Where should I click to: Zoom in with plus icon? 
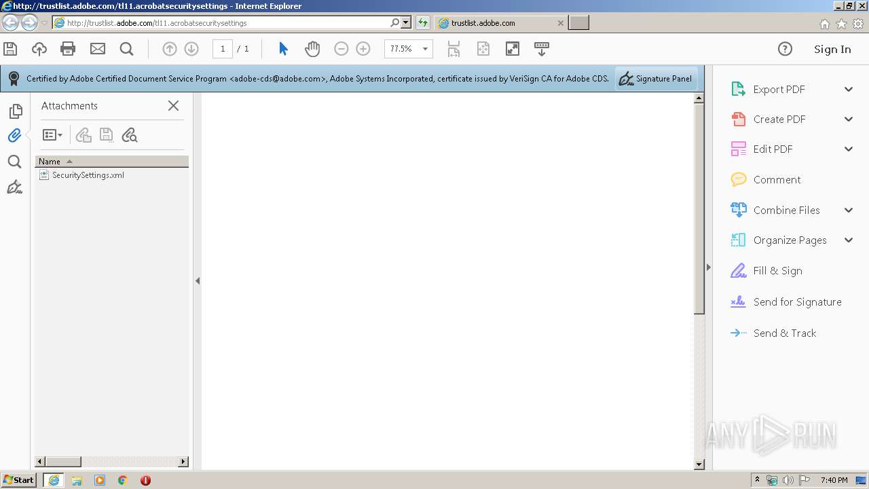(363, 49)
